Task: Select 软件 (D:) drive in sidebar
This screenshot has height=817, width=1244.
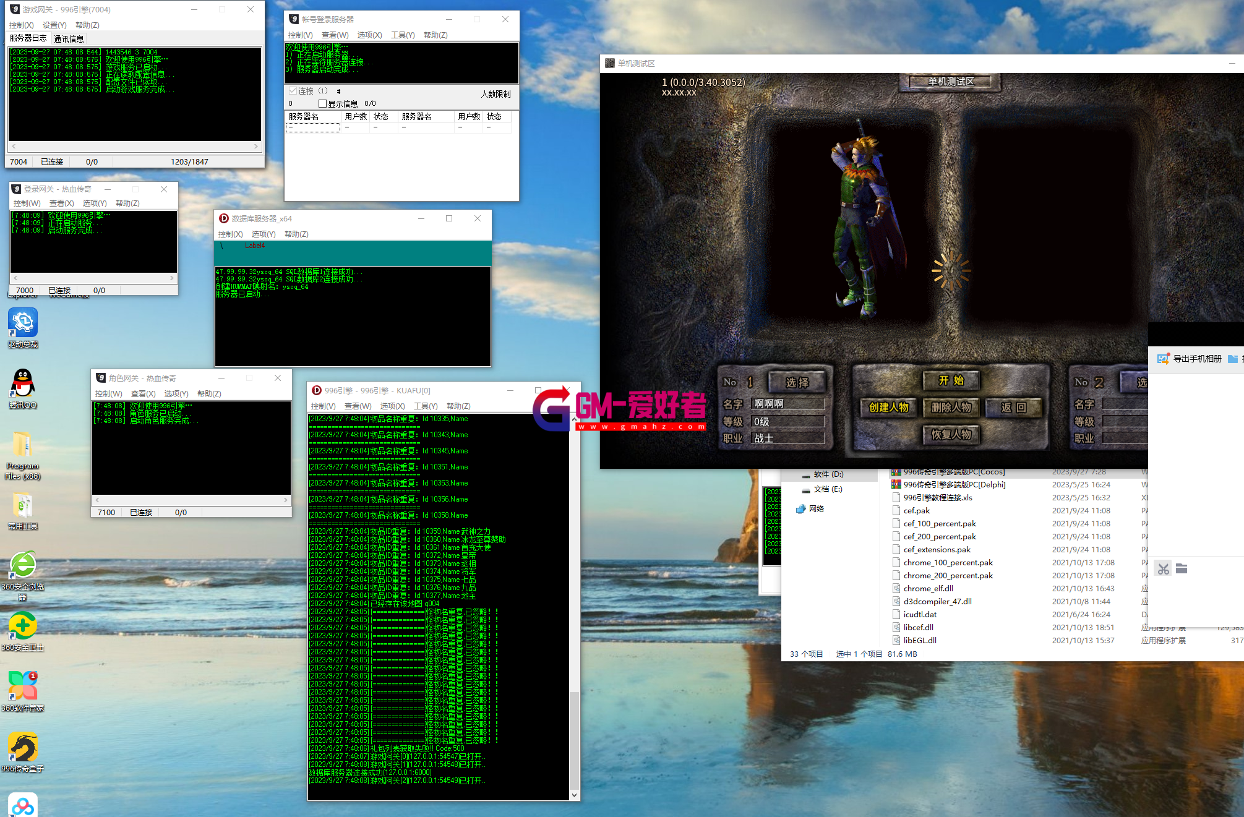Action: coord(828,474)
